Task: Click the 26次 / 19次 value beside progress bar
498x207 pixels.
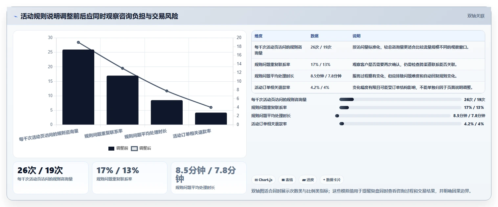Action: [475, 99]
